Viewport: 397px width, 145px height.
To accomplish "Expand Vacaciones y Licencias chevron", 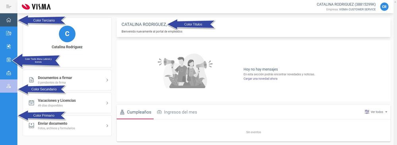I will click(x=107, y=103).
